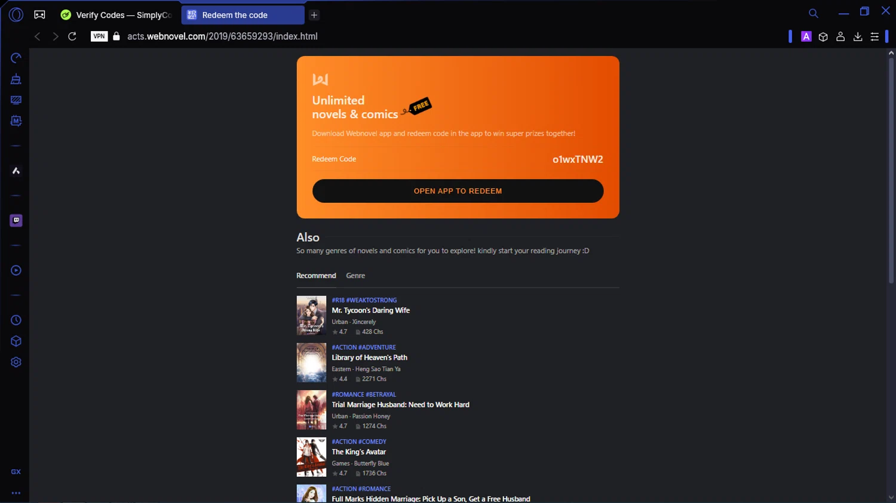896x503 pixels.
Task: Switch to the Verify Codes — SimplyCodes tab
Action: [116, 15]
